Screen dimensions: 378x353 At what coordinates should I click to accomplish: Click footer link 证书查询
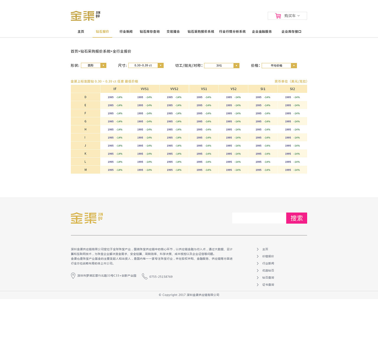coord(268,285)
